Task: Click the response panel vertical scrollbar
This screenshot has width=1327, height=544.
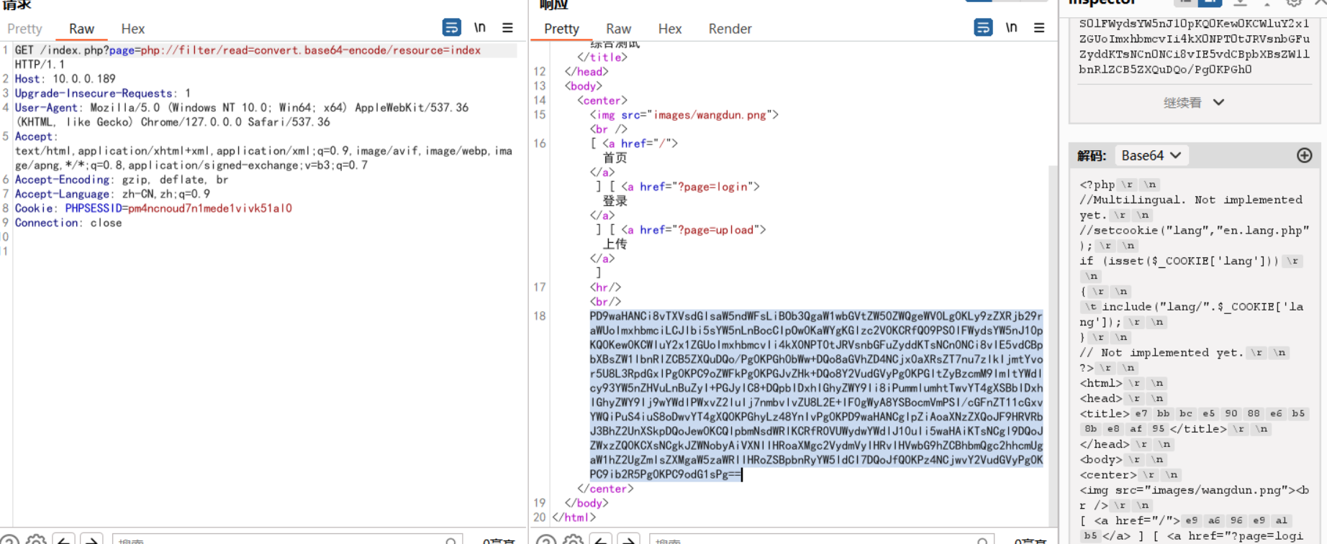Action: [x=1052, y=345]
